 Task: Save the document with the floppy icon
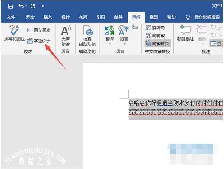point(11,6)
